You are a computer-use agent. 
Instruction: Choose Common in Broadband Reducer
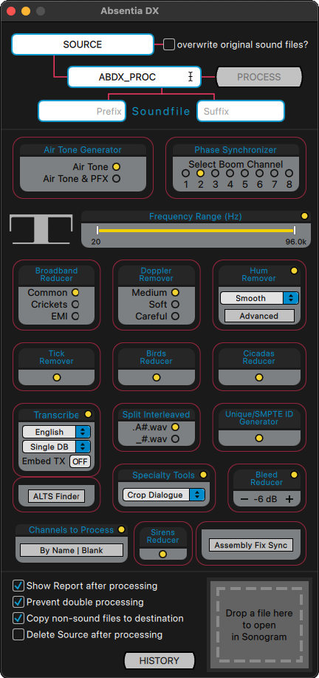coord(75,293)
